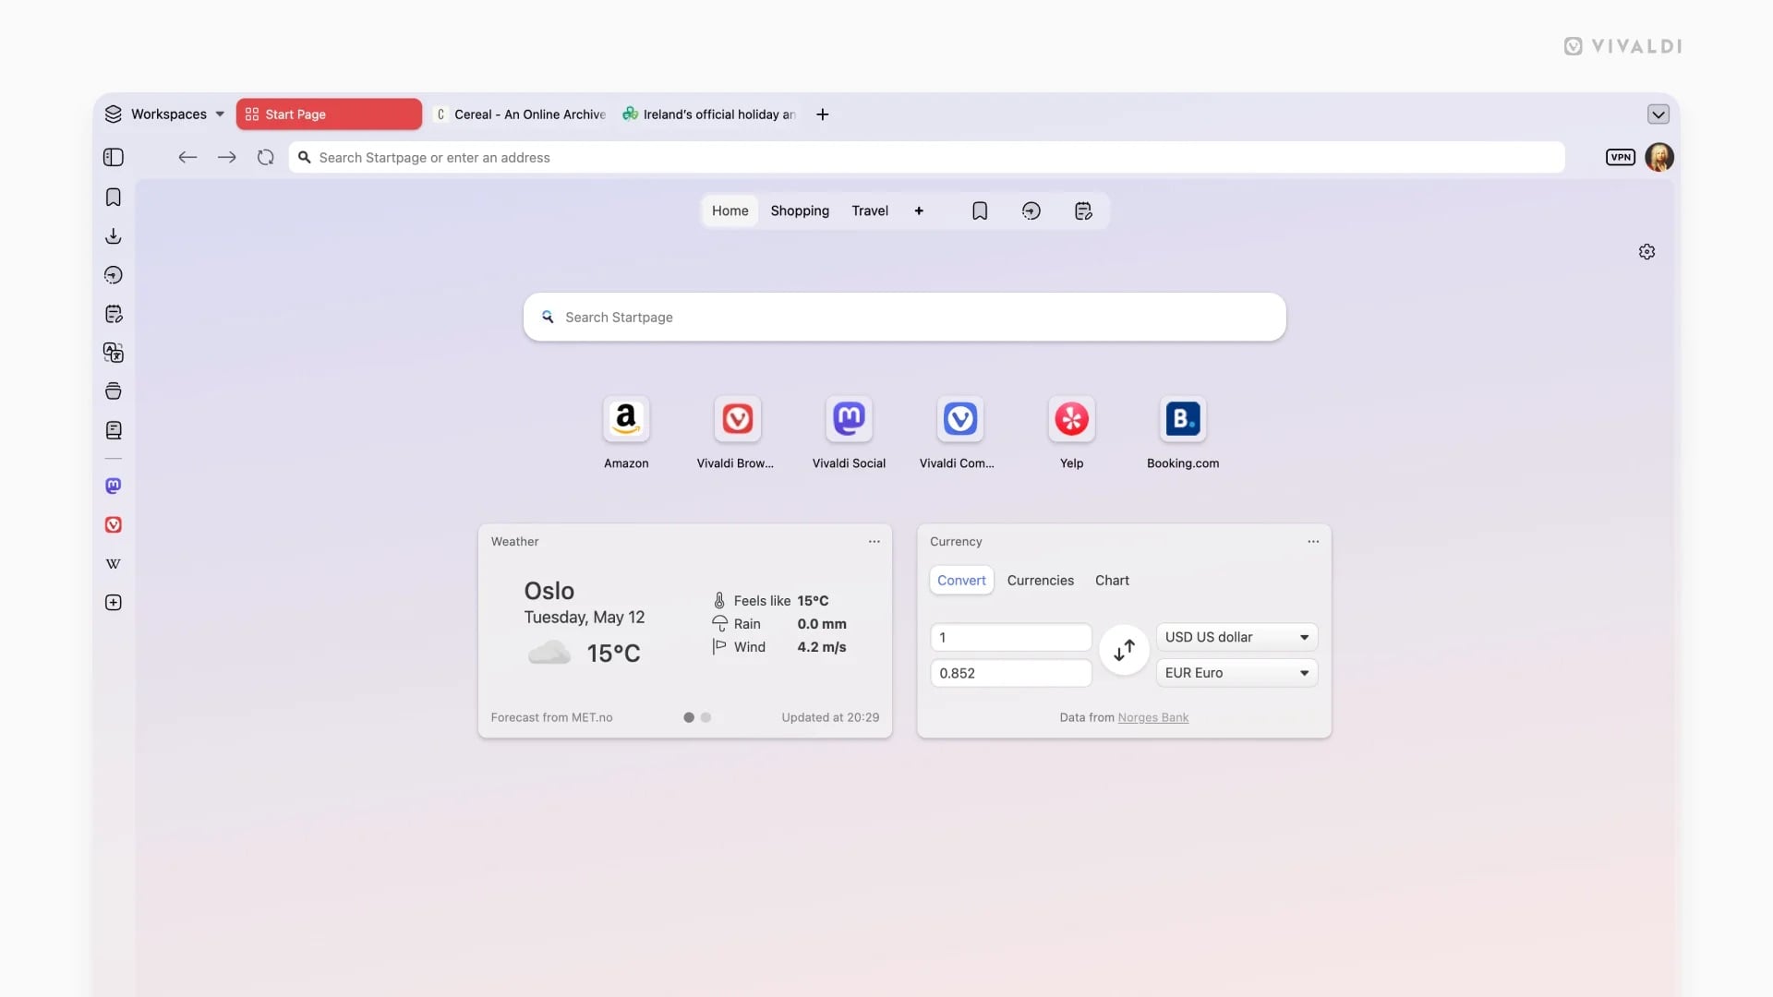The height and width of the screenshot is (997, 1773).
Task: Open the Currency widget options menu
Action: 1313,542
